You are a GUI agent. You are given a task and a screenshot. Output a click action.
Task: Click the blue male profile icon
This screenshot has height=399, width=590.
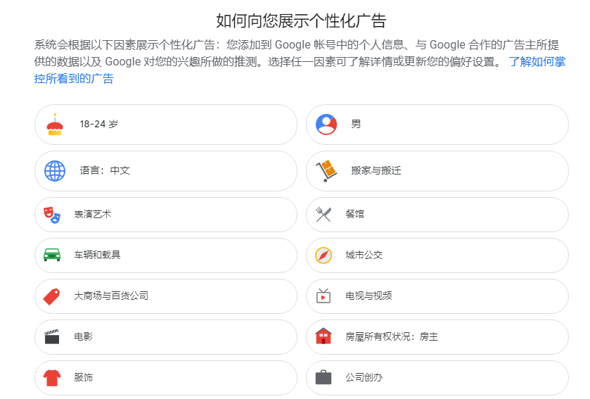pos(326,125)
